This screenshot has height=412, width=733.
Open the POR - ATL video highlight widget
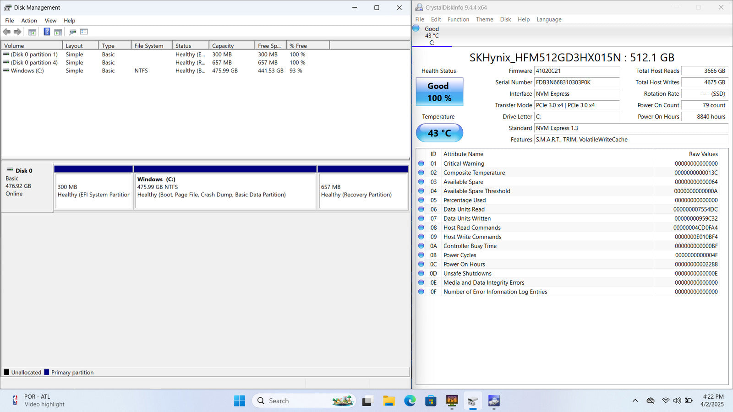pos(38,401)
